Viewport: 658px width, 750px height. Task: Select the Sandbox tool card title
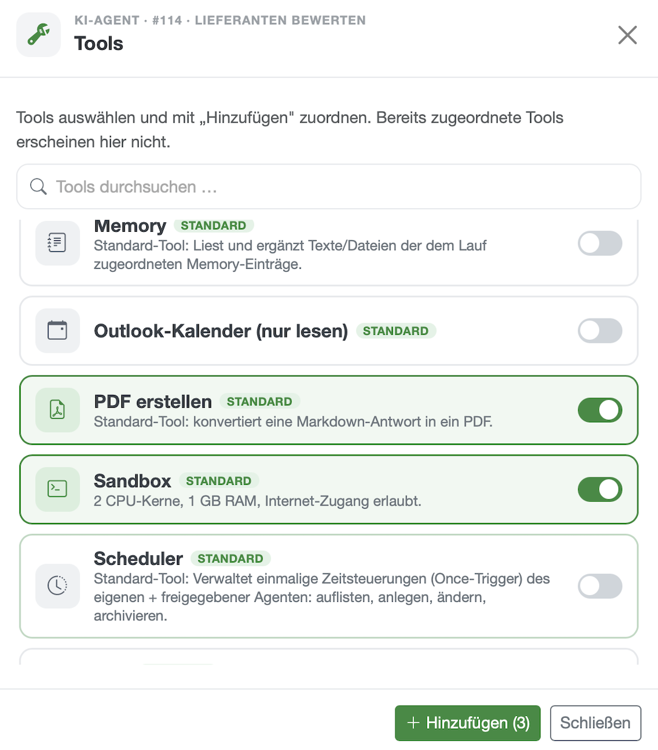coord(132,481)
